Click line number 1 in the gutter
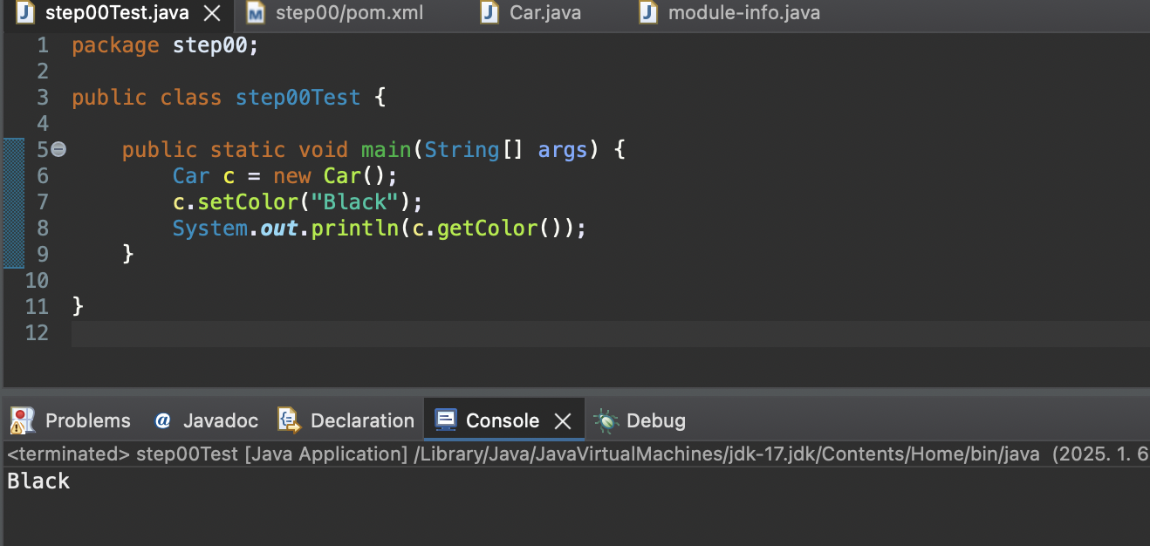 [x=43, y=45]
